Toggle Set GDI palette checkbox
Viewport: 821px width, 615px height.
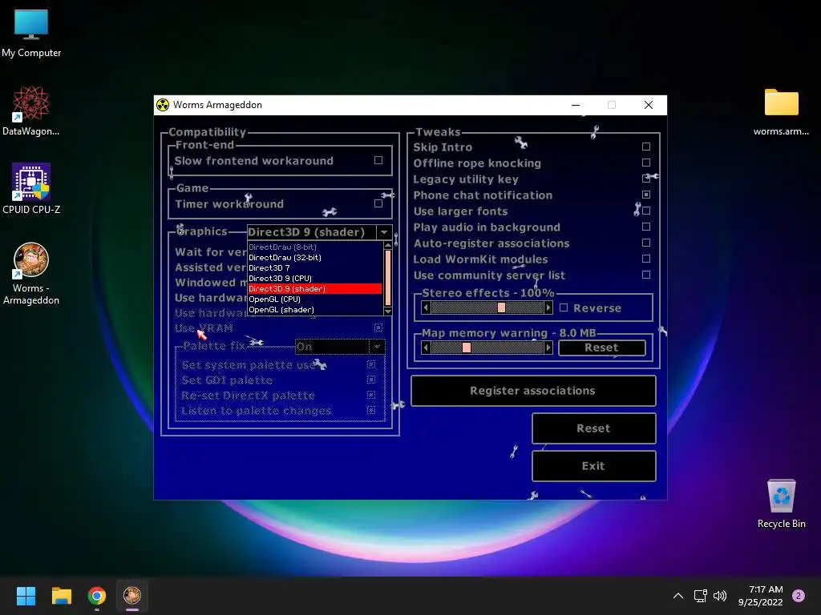(x=371, y=380)
